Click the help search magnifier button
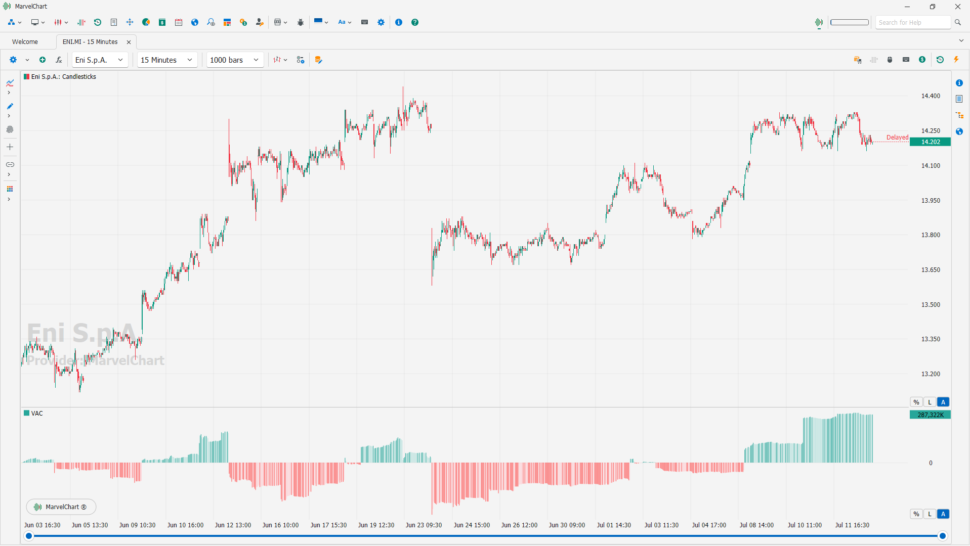970x546 pixels. pos(957,22)
